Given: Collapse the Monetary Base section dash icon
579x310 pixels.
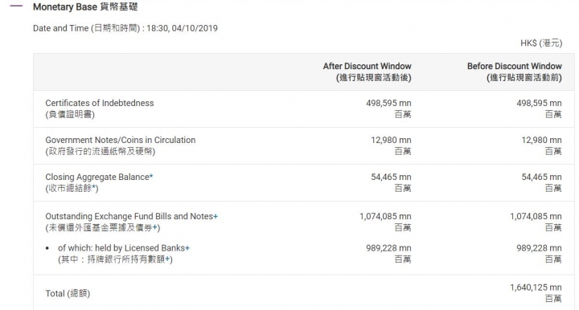Looking at the screenshot, I should pos(16,6).
